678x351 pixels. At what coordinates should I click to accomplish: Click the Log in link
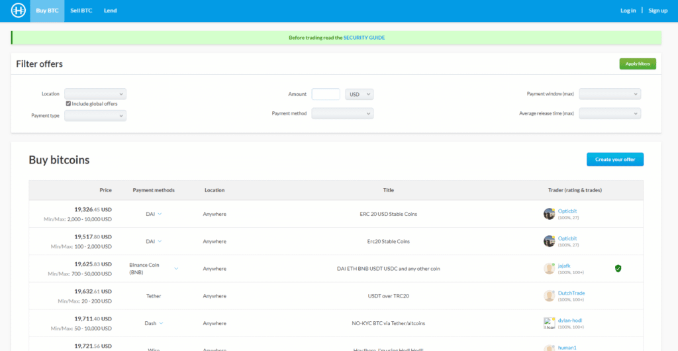tap(628, 11)
